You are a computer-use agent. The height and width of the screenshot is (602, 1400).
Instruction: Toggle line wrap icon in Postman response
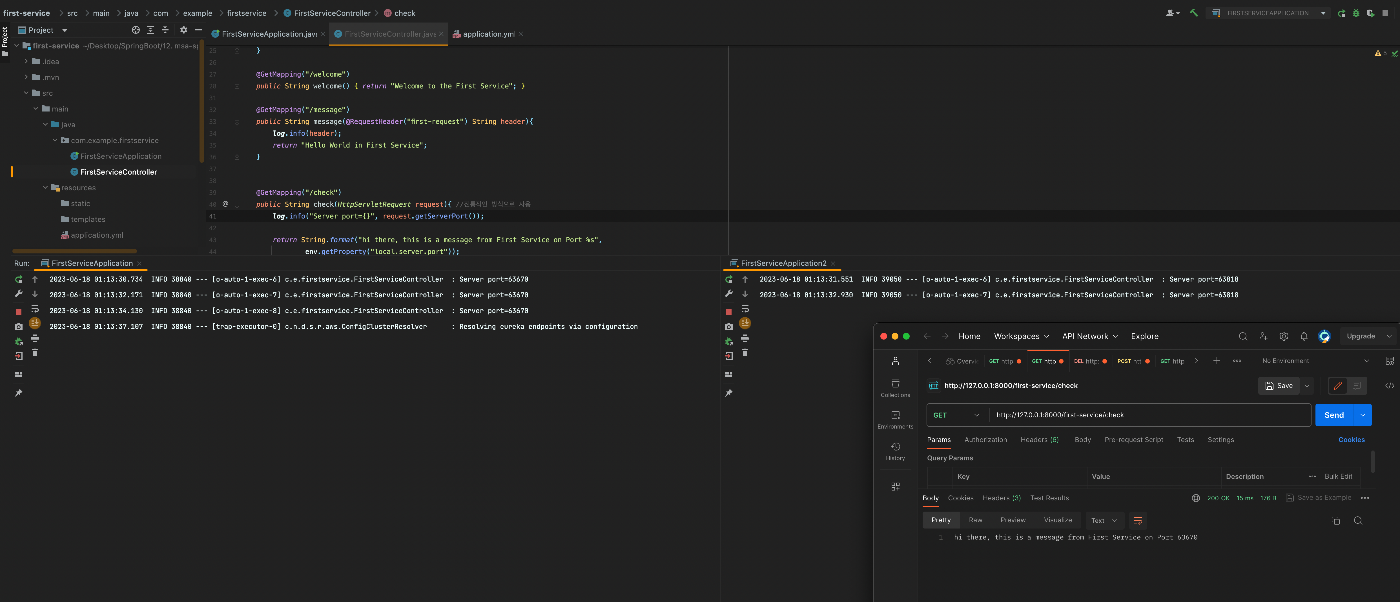coord(1137,521)
